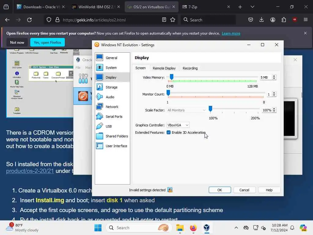313x235 pixels.
Task: Click the Windows taskbar Search box
Action: pos(139,228)
